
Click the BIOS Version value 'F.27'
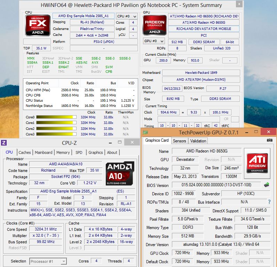click(x=223, y=88)
